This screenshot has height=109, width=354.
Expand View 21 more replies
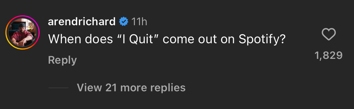[x=131, y=88]
